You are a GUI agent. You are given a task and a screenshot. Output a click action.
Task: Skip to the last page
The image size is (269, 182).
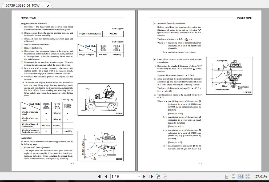point(151,176)
